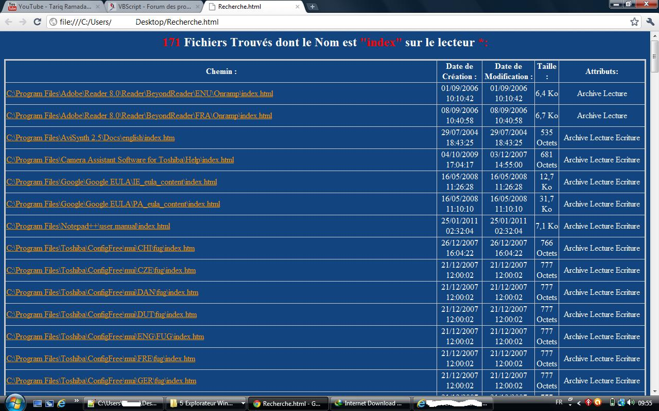The height and width of the screenshot is (411, 659).
Task: Switch to the YouTube Tariq Ramadan tab
Action: (x=51, y=7)
